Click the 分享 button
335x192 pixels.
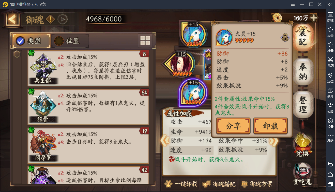[233, 126]
